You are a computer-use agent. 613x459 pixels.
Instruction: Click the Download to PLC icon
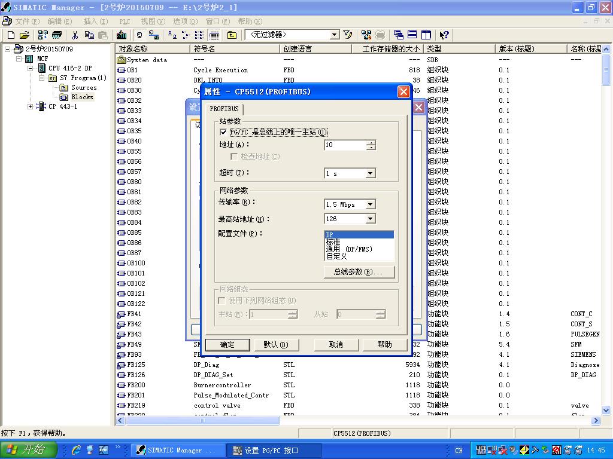point(122,35)
